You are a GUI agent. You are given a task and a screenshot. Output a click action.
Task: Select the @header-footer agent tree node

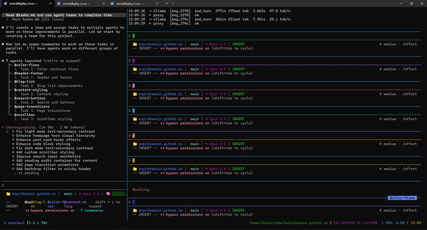pyautogui.click(x=29, y=73)
